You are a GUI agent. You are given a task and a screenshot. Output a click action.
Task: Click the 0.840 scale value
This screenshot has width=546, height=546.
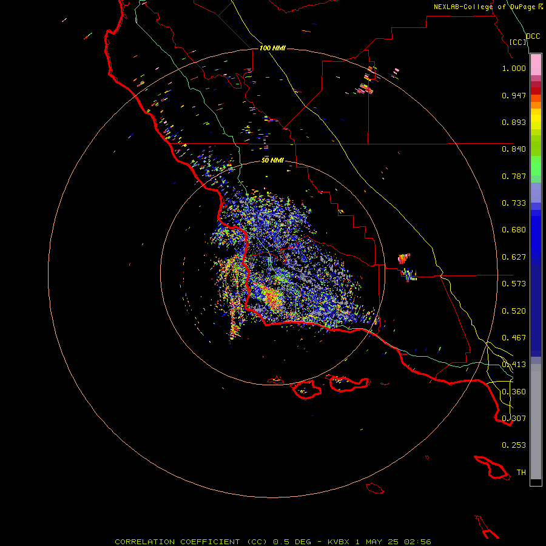coord(514,149)
